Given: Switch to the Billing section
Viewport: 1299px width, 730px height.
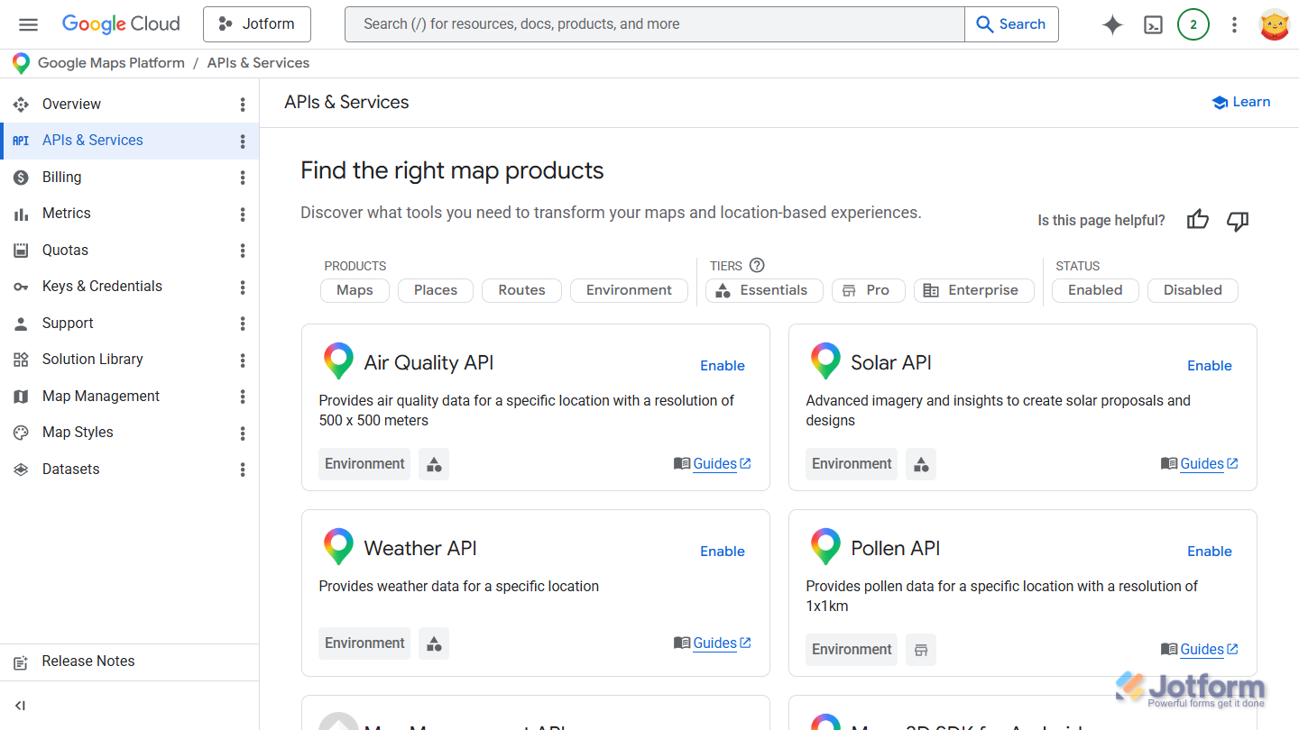Looking at the screenshot, I should [x=61, y=177].
